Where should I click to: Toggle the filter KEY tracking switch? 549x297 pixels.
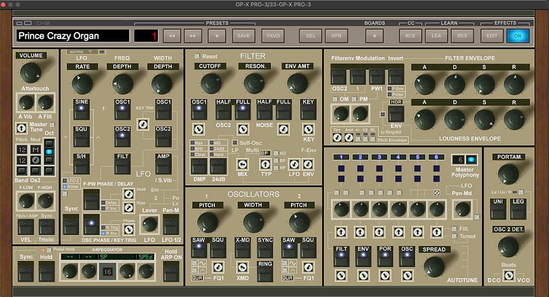point(308,109)
